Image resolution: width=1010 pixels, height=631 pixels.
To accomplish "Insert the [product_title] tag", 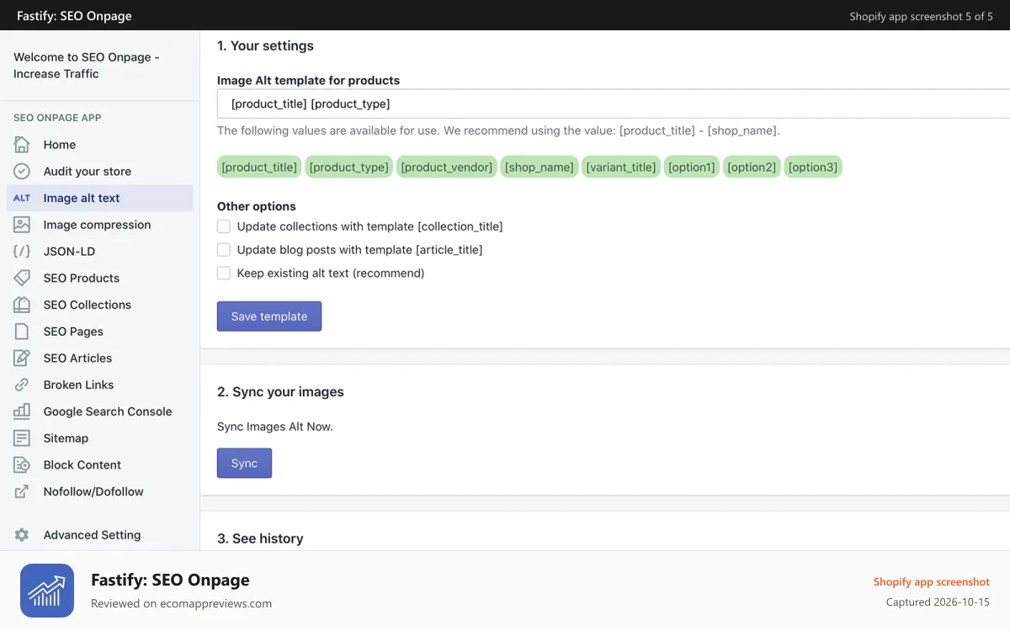I will click(259, 167).
